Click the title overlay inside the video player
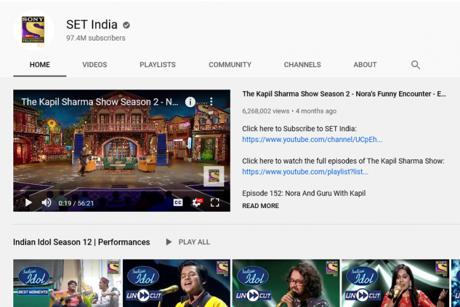460x307 pixels. tap(99, 102)
